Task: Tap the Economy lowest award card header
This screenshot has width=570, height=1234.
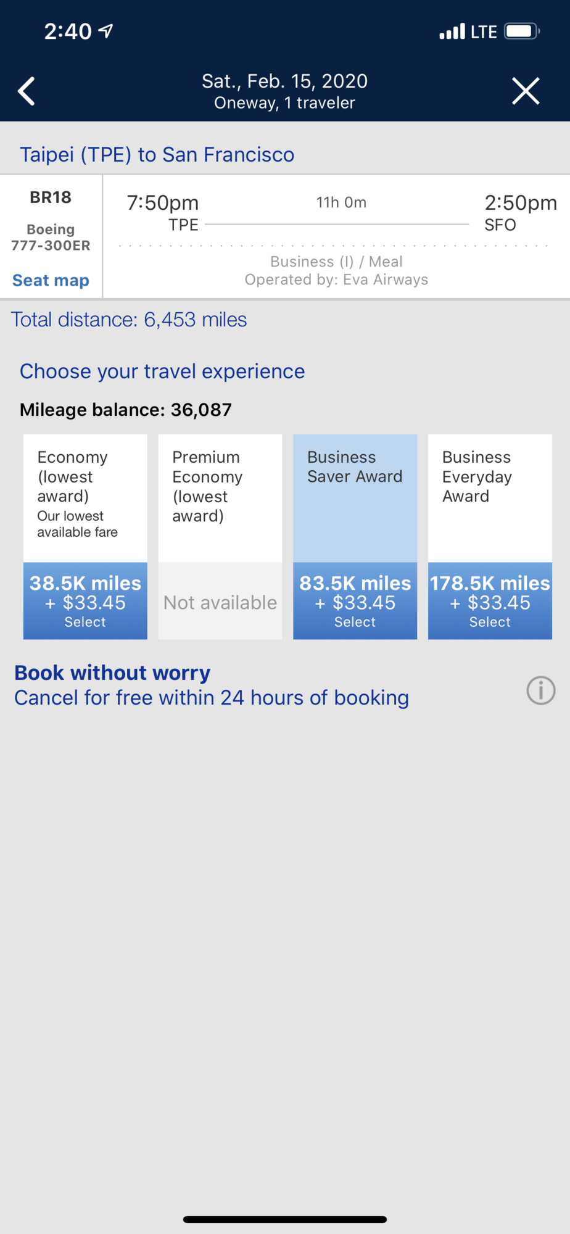Action: point(85,499)
